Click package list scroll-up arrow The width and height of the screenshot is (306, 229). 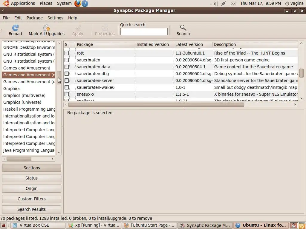pyautogui.click(x=301, y=43)
